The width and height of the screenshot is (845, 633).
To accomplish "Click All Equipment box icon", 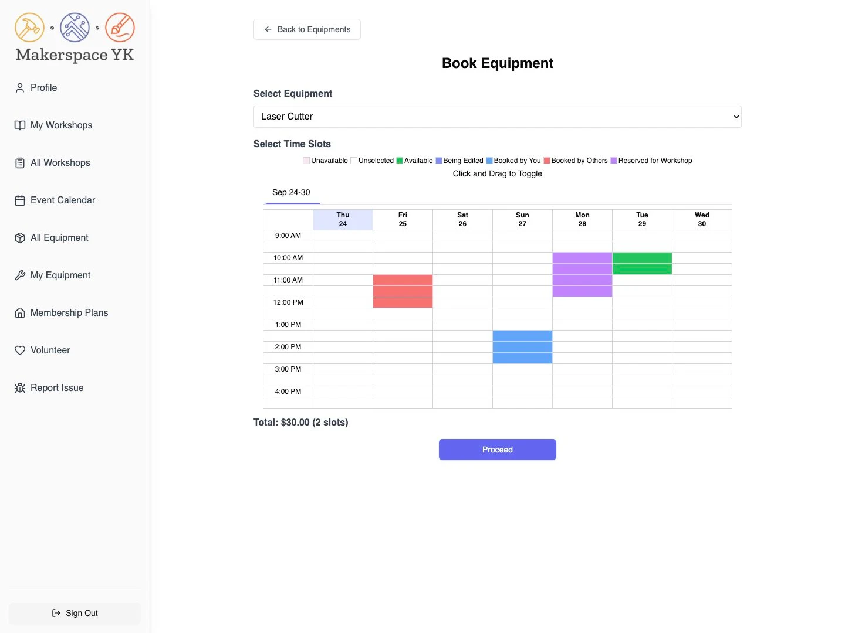I will (x=20, y=238).
